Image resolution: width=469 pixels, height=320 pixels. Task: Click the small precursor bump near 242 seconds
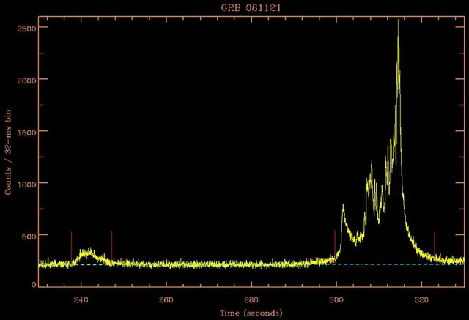tap(88, 253)
